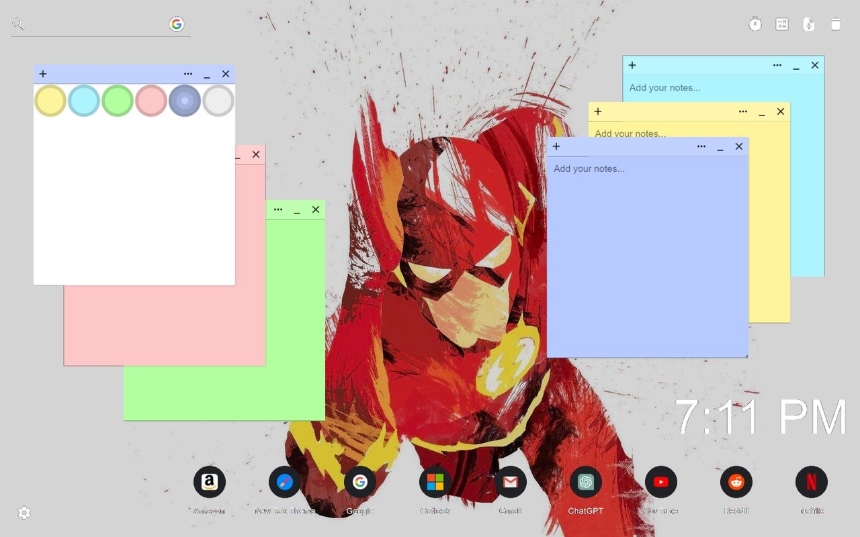
Task: Open the green note's three-dot menu
Action: pos(278,209)
